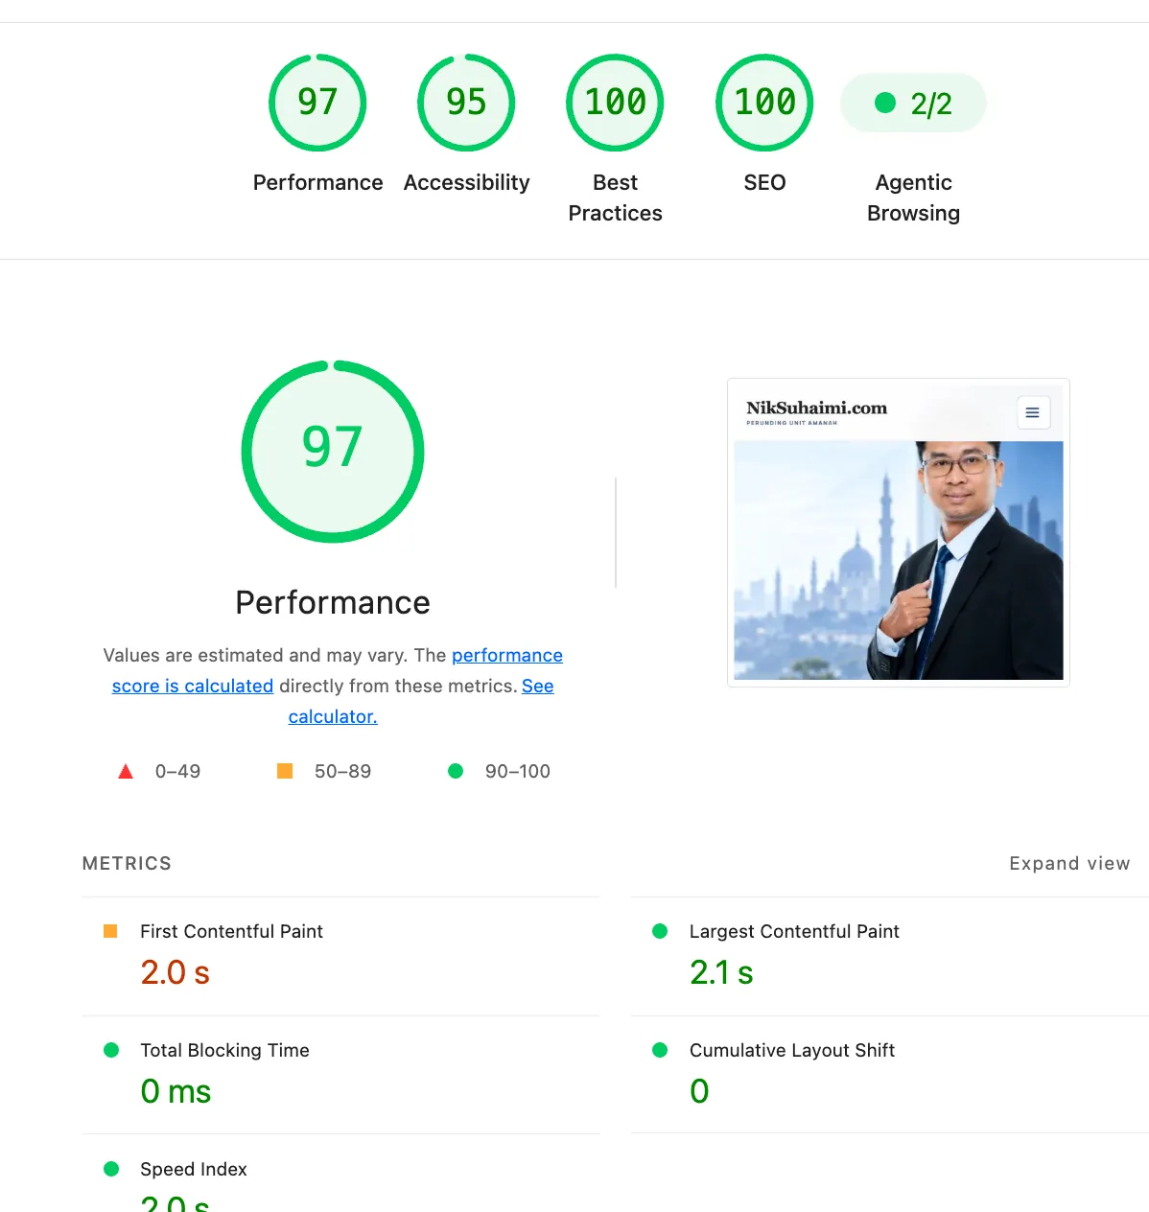Click the Largest Contentful Paint value 2.1 s
The image size is (1149, 1212).
(721, 972)
